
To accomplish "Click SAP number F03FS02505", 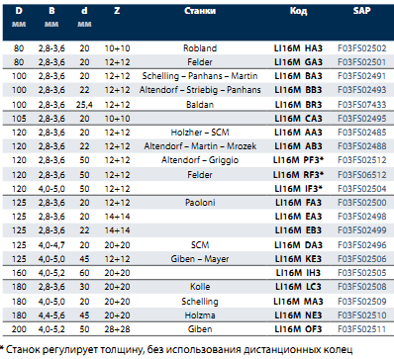I will [362, 273].
